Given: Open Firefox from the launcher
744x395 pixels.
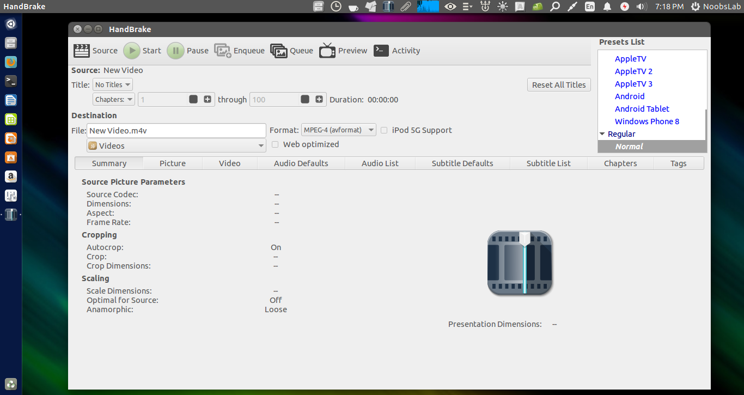Looking at the screenshot, I should point(11,62).
